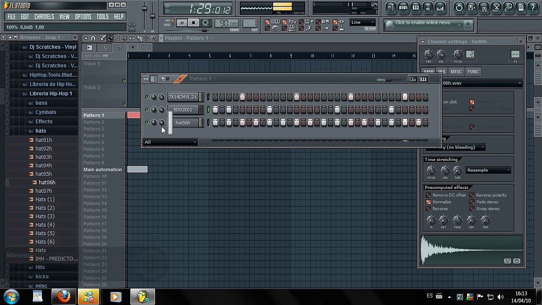Toggle the playlist snap magnet icon
The height and width of the screenshot is (305, 542).
(93, 38)
